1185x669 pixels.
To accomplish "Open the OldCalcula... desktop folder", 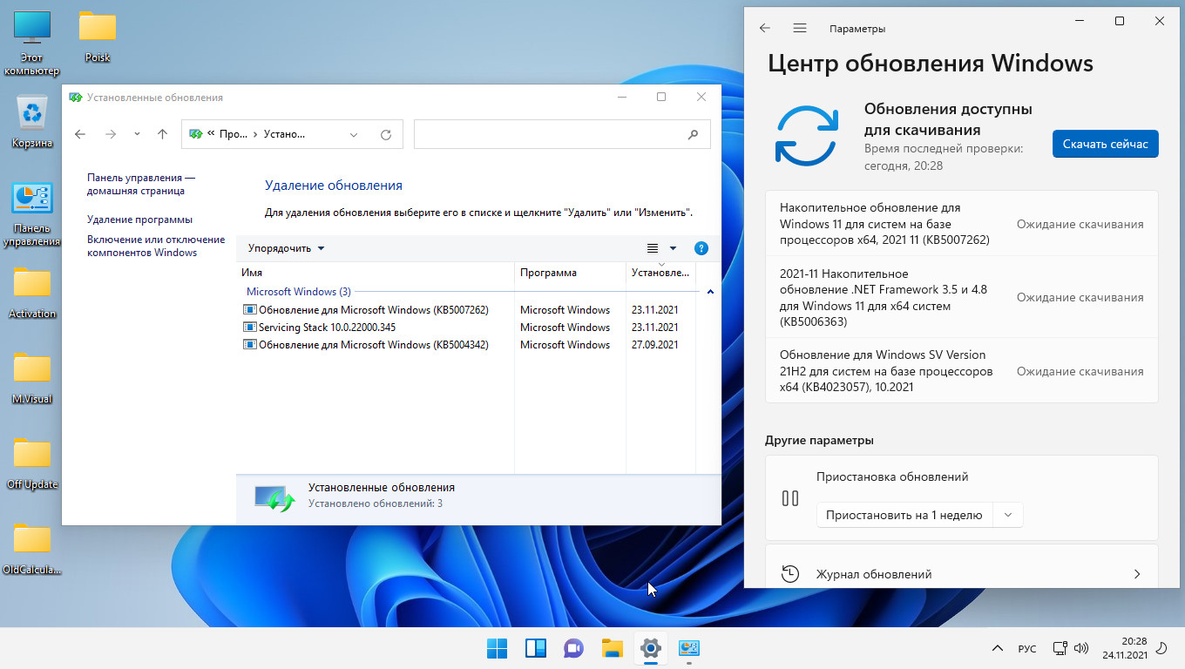I will click(x=31, y=549).
